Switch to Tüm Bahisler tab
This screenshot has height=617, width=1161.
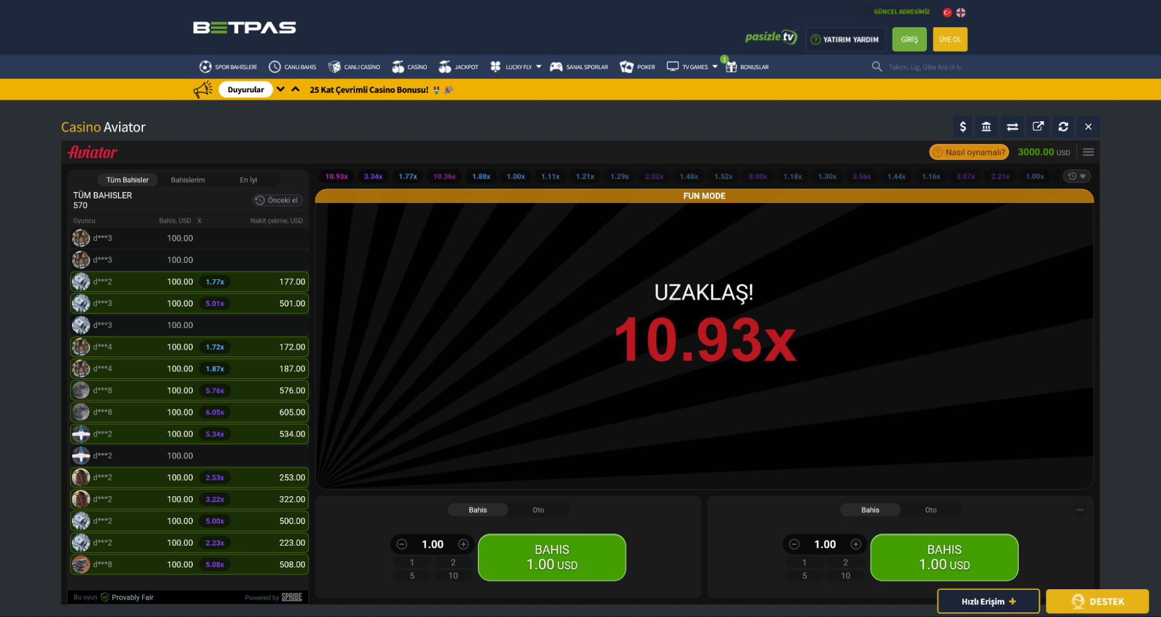pyautogui.click(x=127, y=180)
